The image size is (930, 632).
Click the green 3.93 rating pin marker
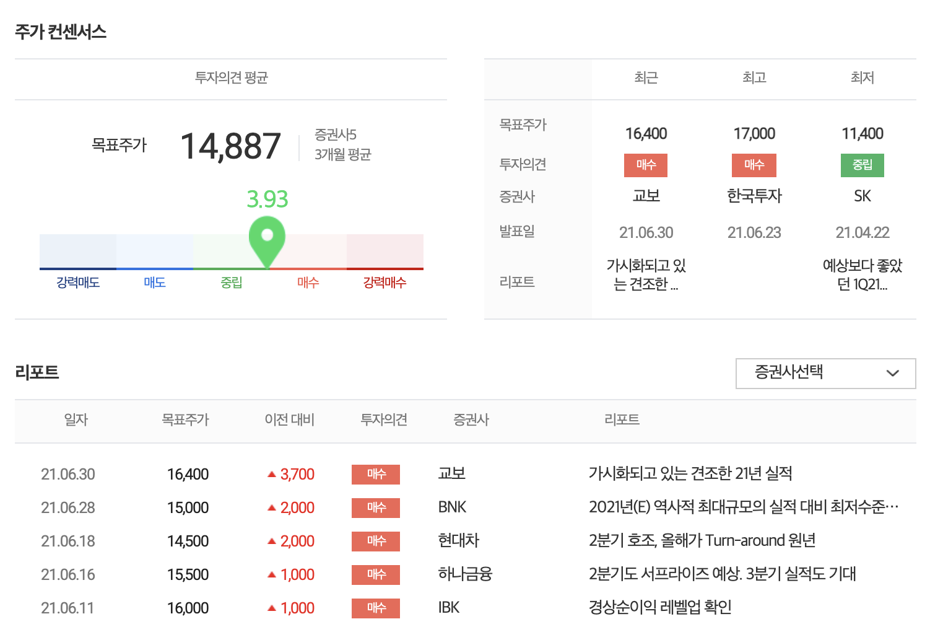point(267,242)
